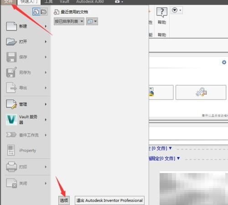Image resolution: width=228 pixels, height=205 pixels.
Task: Open the iProperty icon
Action: pyautogui.click(x=11, y=150)
